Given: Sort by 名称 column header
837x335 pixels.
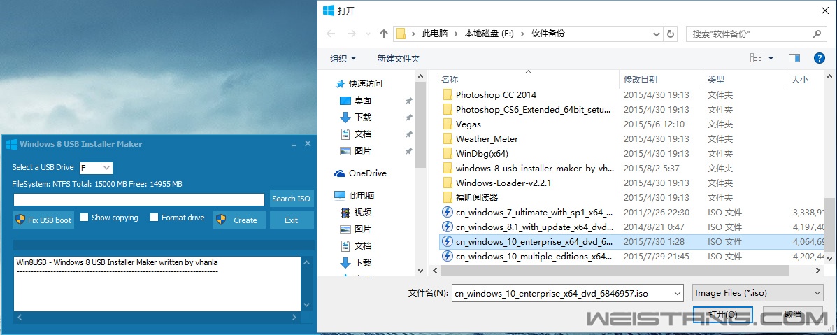Looking at the screenshot, I should 450,80.
